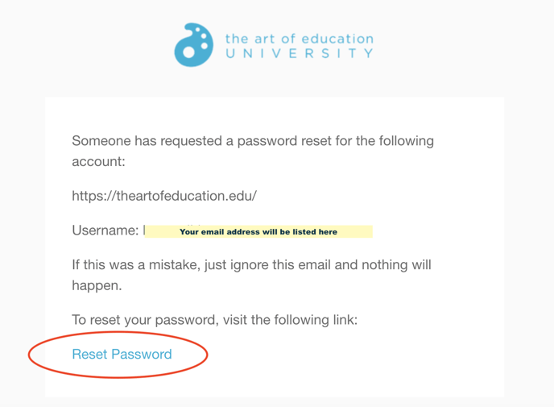This screenshot has height=407, width=554.
Task: Click the word "education" in header logo
Action: [337, 39]
